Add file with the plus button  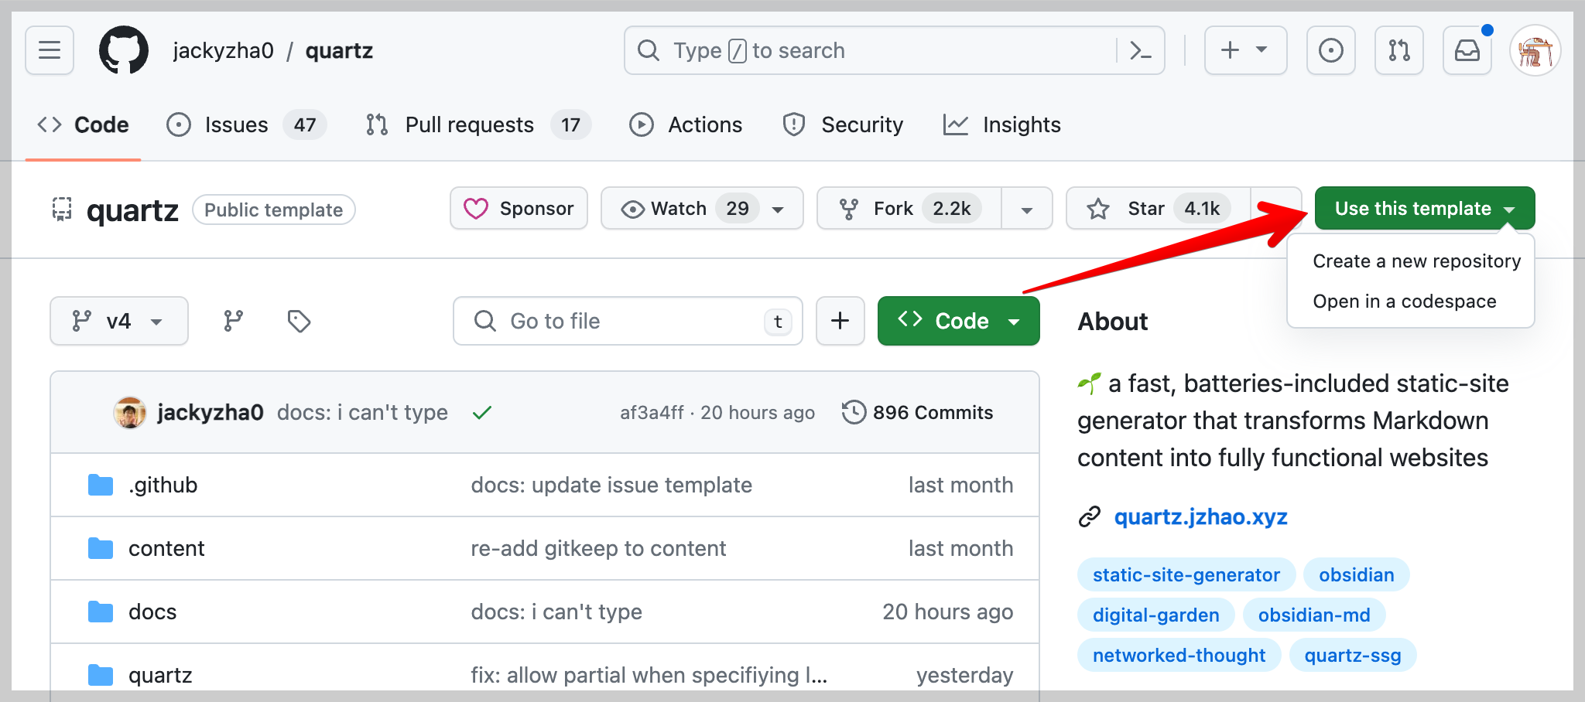840,321
